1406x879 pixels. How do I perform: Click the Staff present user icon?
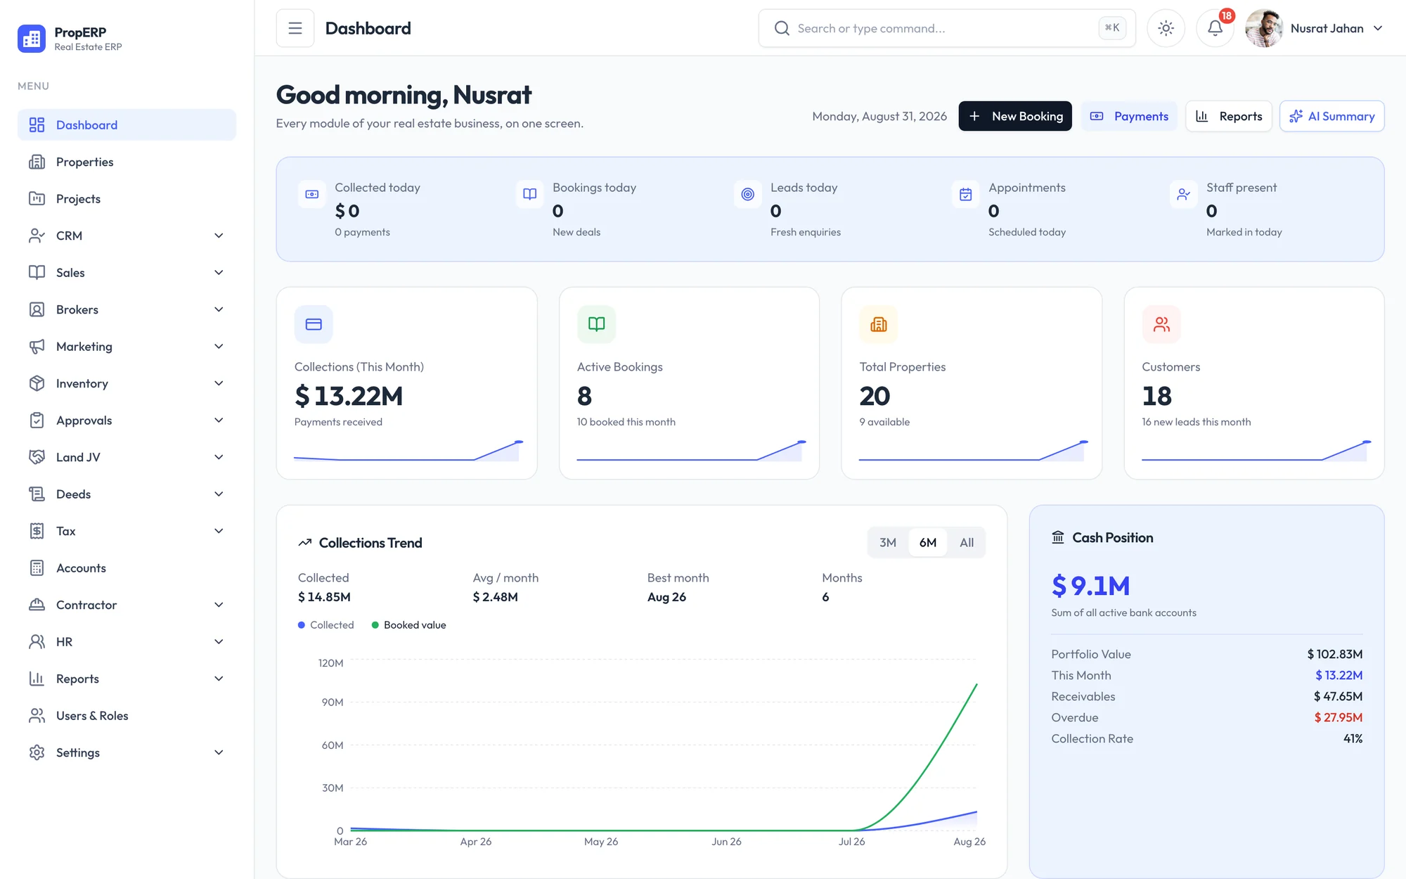click(1184, 194)
